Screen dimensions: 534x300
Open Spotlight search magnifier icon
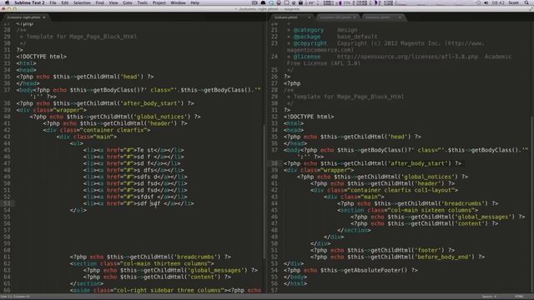[526, 2]
